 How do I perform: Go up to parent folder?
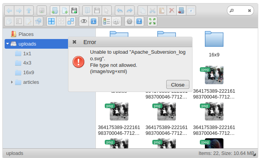(x=29, y=10)
